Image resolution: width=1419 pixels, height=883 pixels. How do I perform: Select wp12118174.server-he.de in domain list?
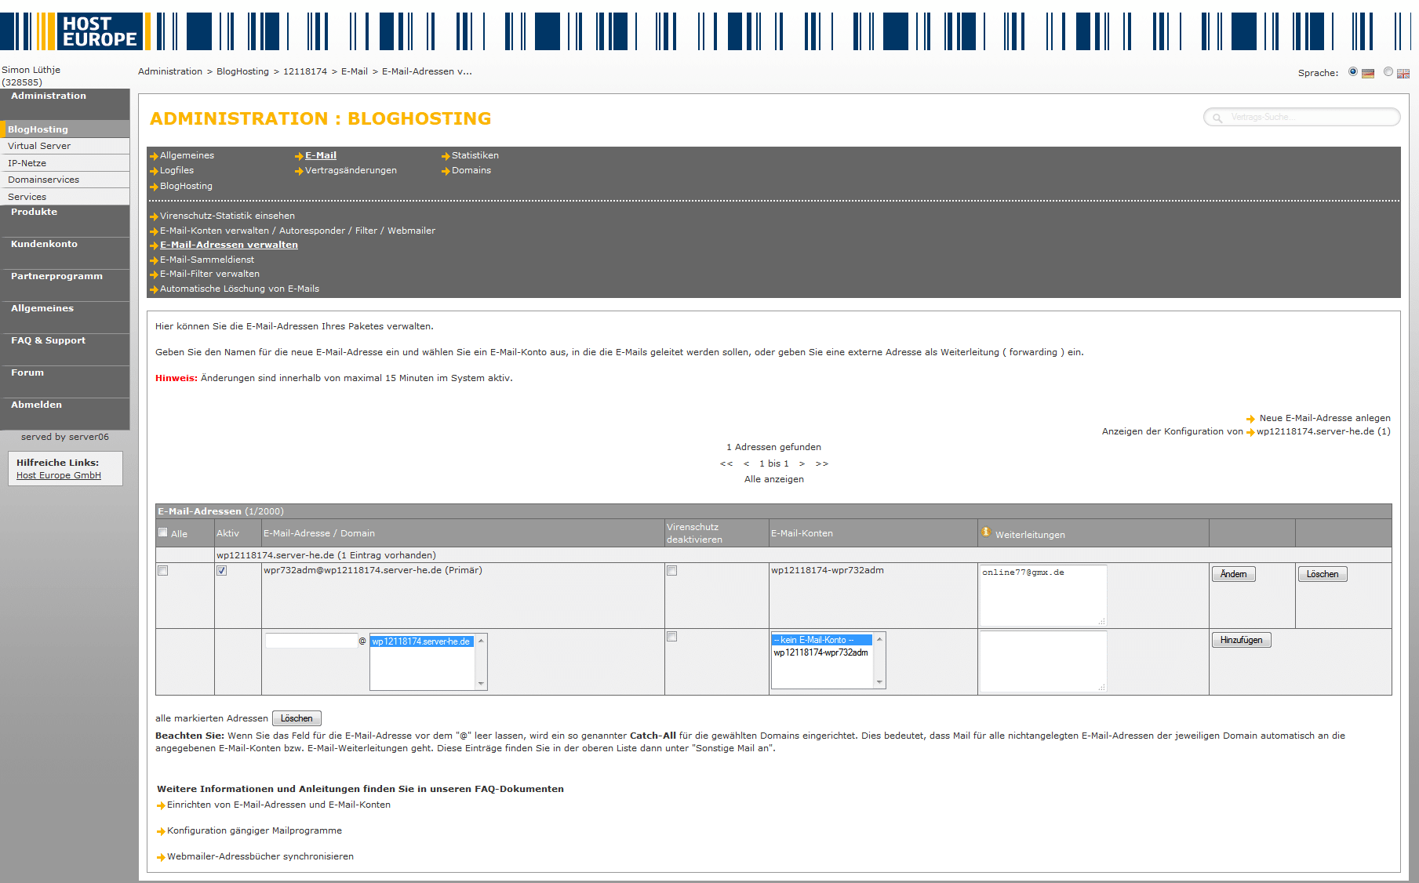tap(421, 641)
